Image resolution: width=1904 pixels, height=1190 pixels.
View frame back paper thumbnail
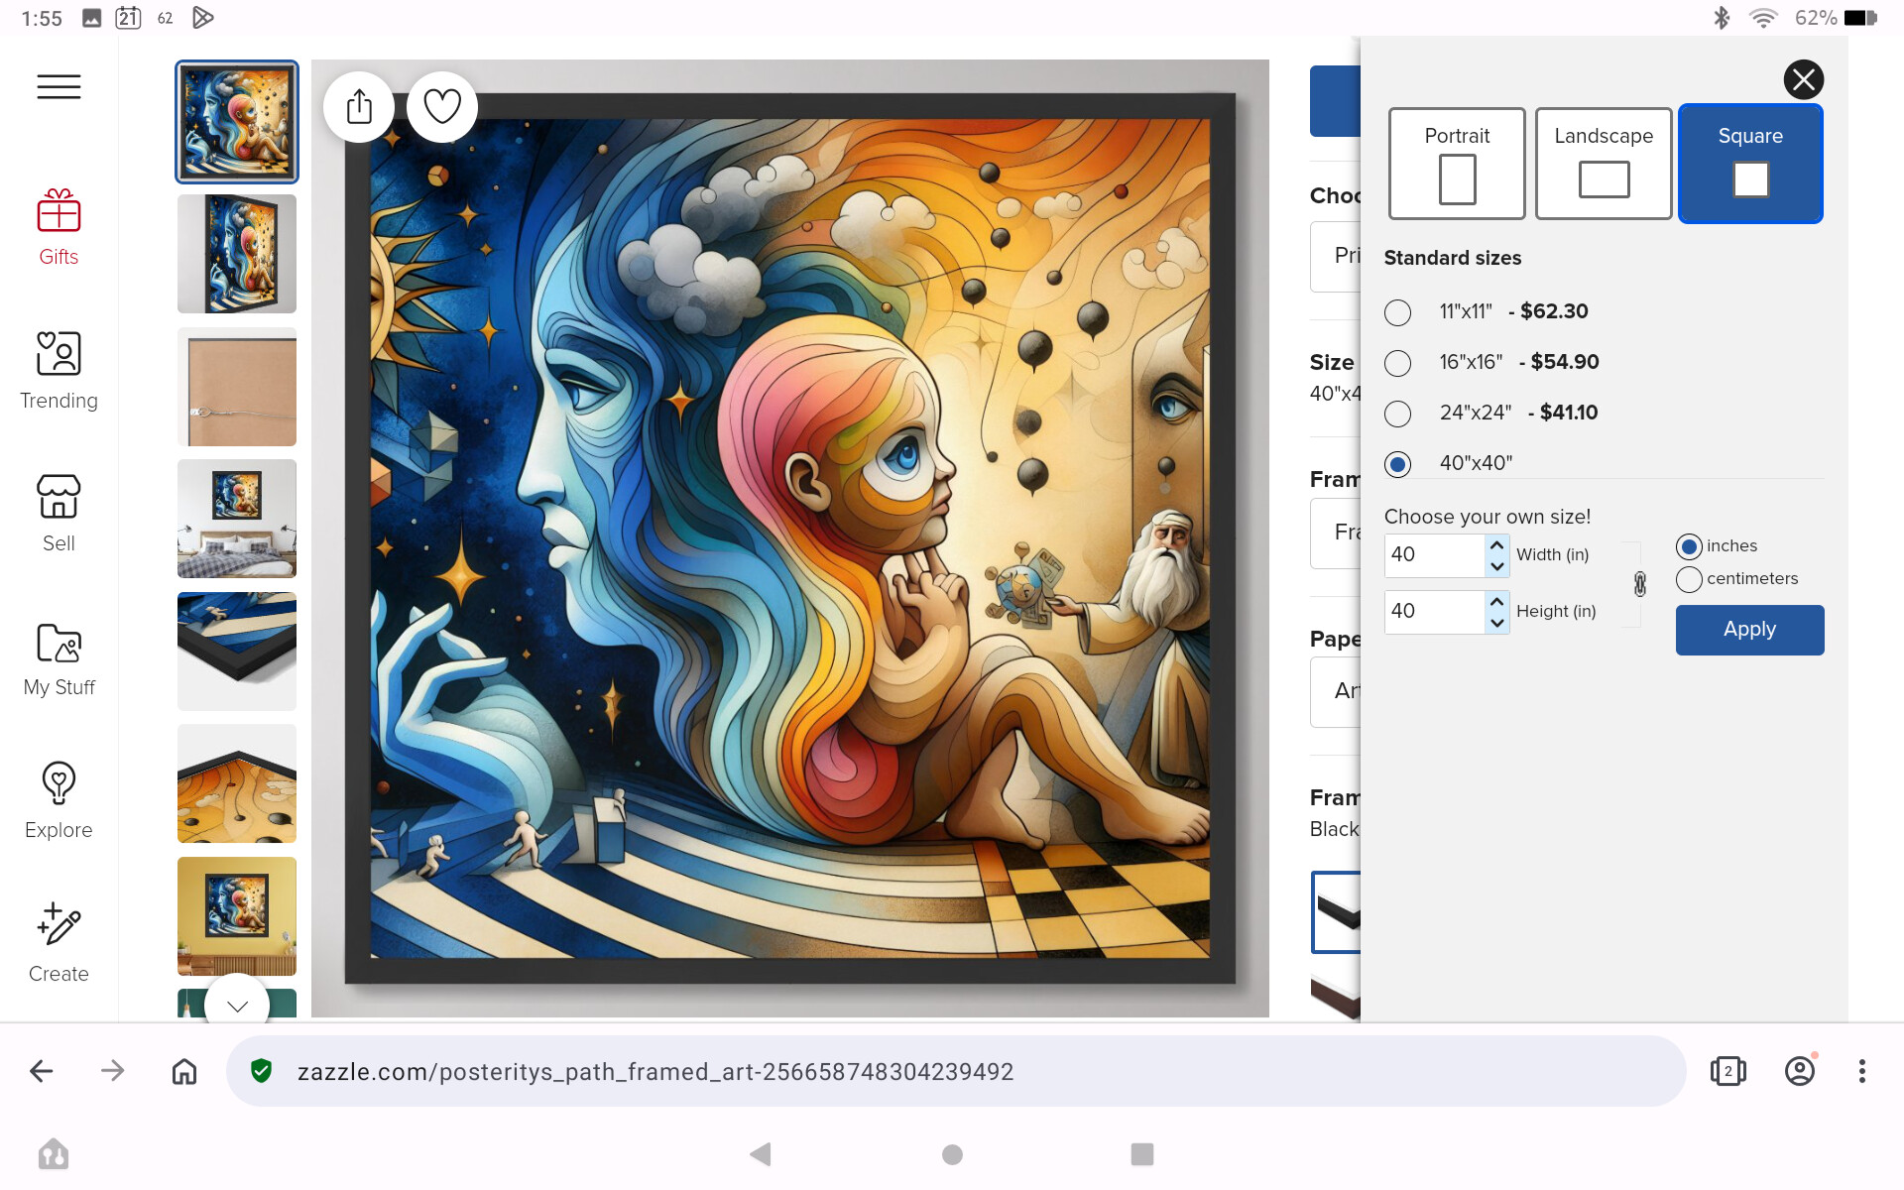(x=237, y=387)
